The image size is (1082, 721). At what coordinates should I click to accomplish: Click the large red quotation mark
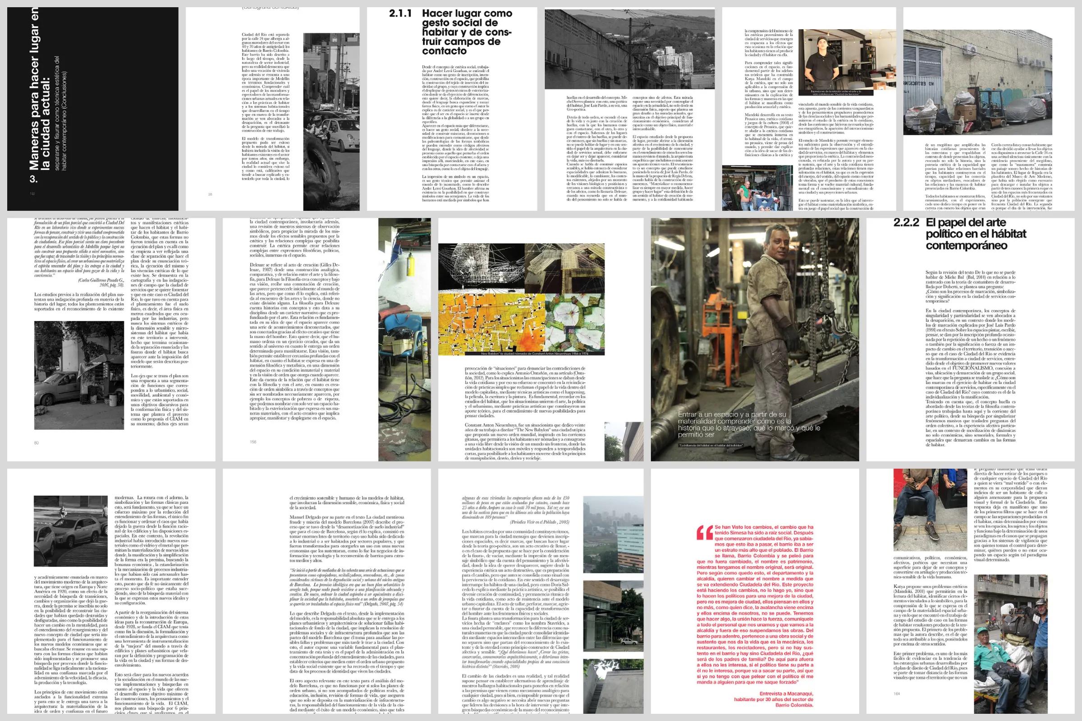pos(704,533)
